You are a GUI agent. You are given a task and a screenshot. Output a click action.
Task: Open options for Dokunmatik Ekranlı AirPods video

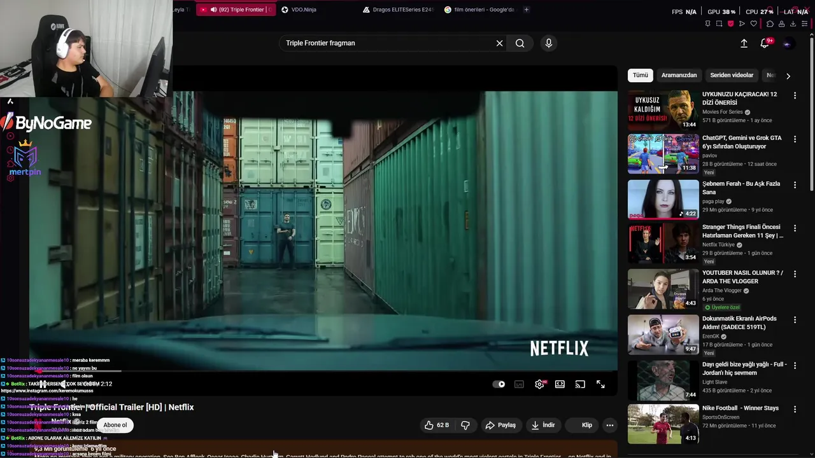click(x=795, y=319)
